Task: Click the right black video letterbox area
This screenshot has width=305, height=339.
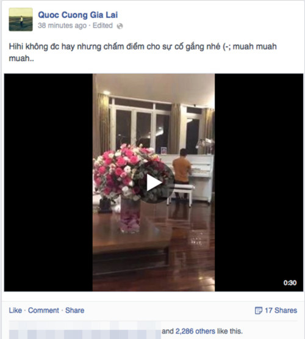Action: tap(259, 183)
